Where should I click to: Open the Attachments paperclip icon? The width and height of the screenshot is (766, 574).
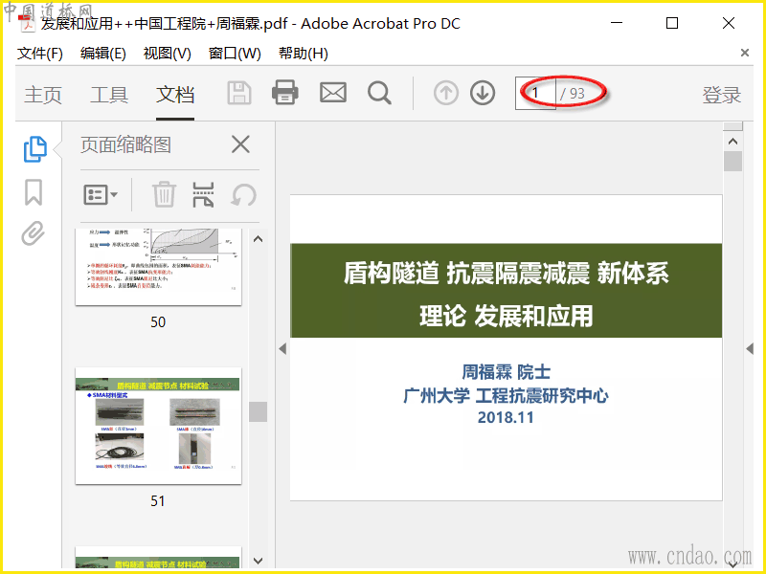click(x=34, y=233)
